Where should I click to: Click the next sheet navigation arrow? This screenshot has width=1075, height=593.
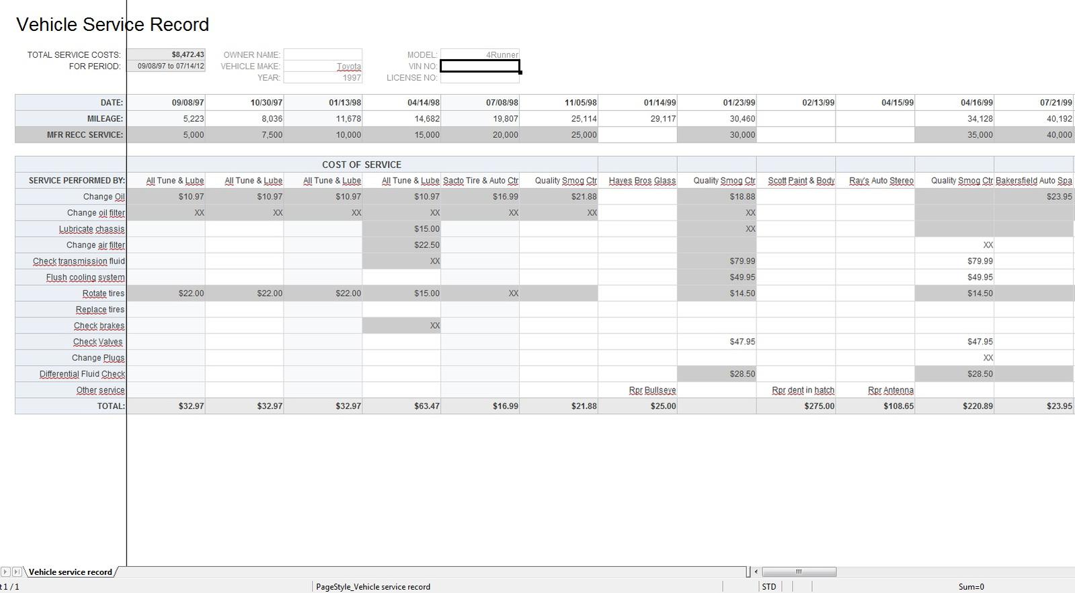(x=5, y=571)
